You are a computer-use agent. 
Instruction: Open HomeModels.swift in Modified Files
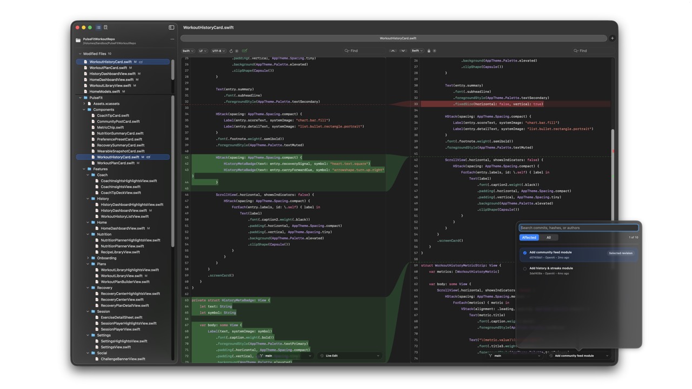tap(105, 92)
